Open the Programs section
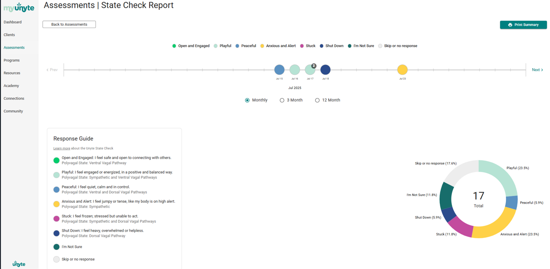 click(x=12, y=60)
